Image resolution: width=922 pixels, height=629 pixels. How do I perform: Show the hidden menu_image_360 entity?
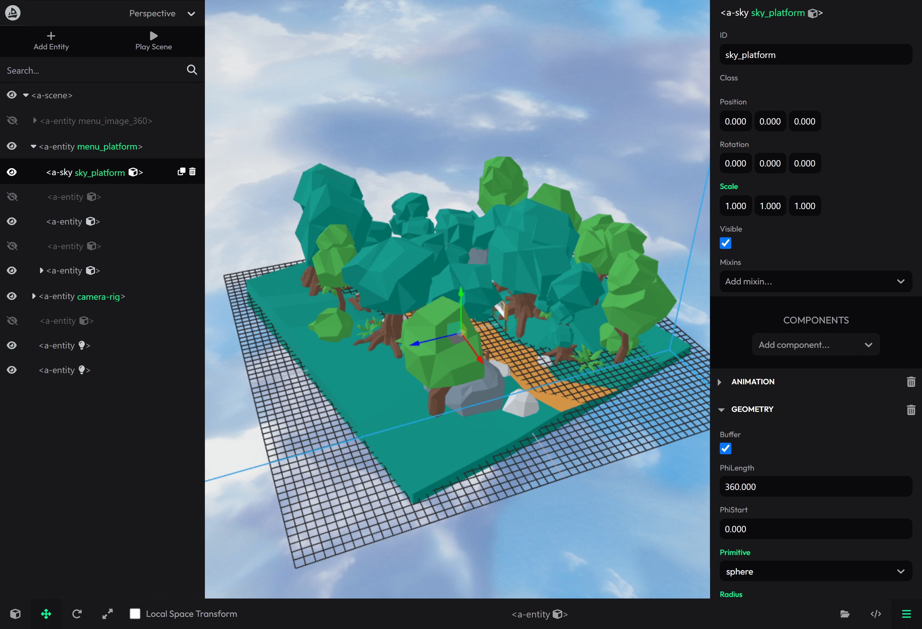[x=12, y=121]
